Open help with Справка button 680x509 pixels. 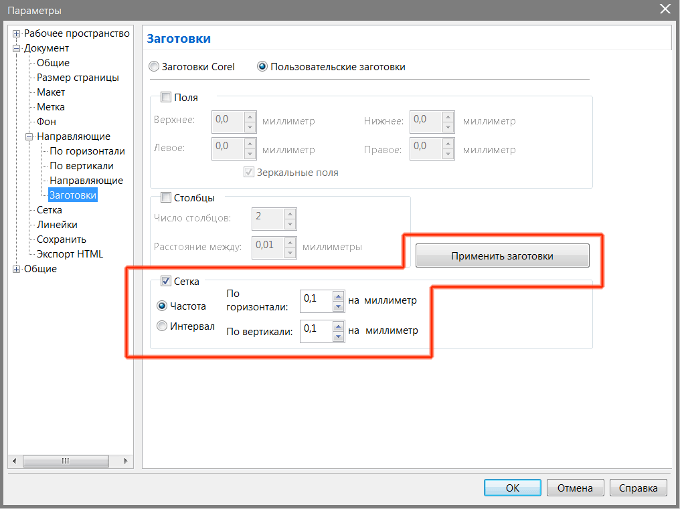pos(639,488)
